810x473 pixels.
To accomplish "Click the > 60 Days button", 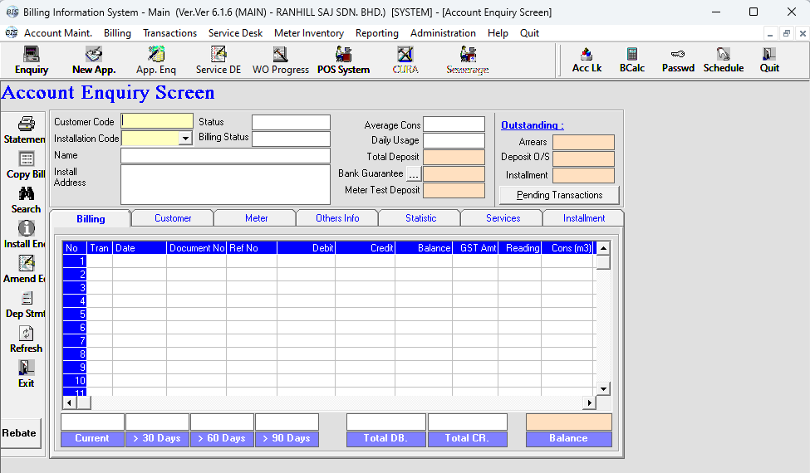I will (222, 438).
